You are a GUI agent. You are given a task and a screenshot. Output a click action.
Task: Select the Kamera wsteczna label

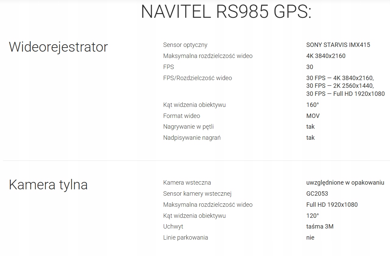pyautogui.click(x=187, y=183)
